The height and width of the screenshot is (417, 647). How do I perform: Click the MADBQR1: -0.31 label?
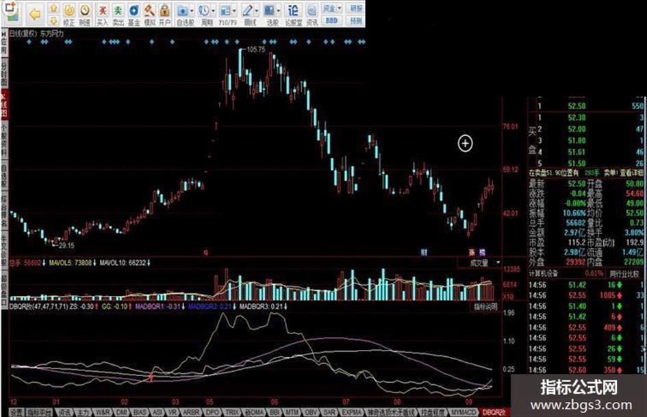[x=157, y=306]
